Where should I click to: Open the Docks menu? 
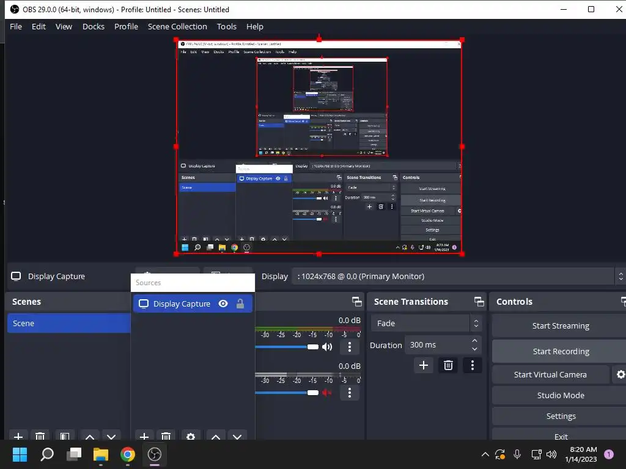point(94,27)
